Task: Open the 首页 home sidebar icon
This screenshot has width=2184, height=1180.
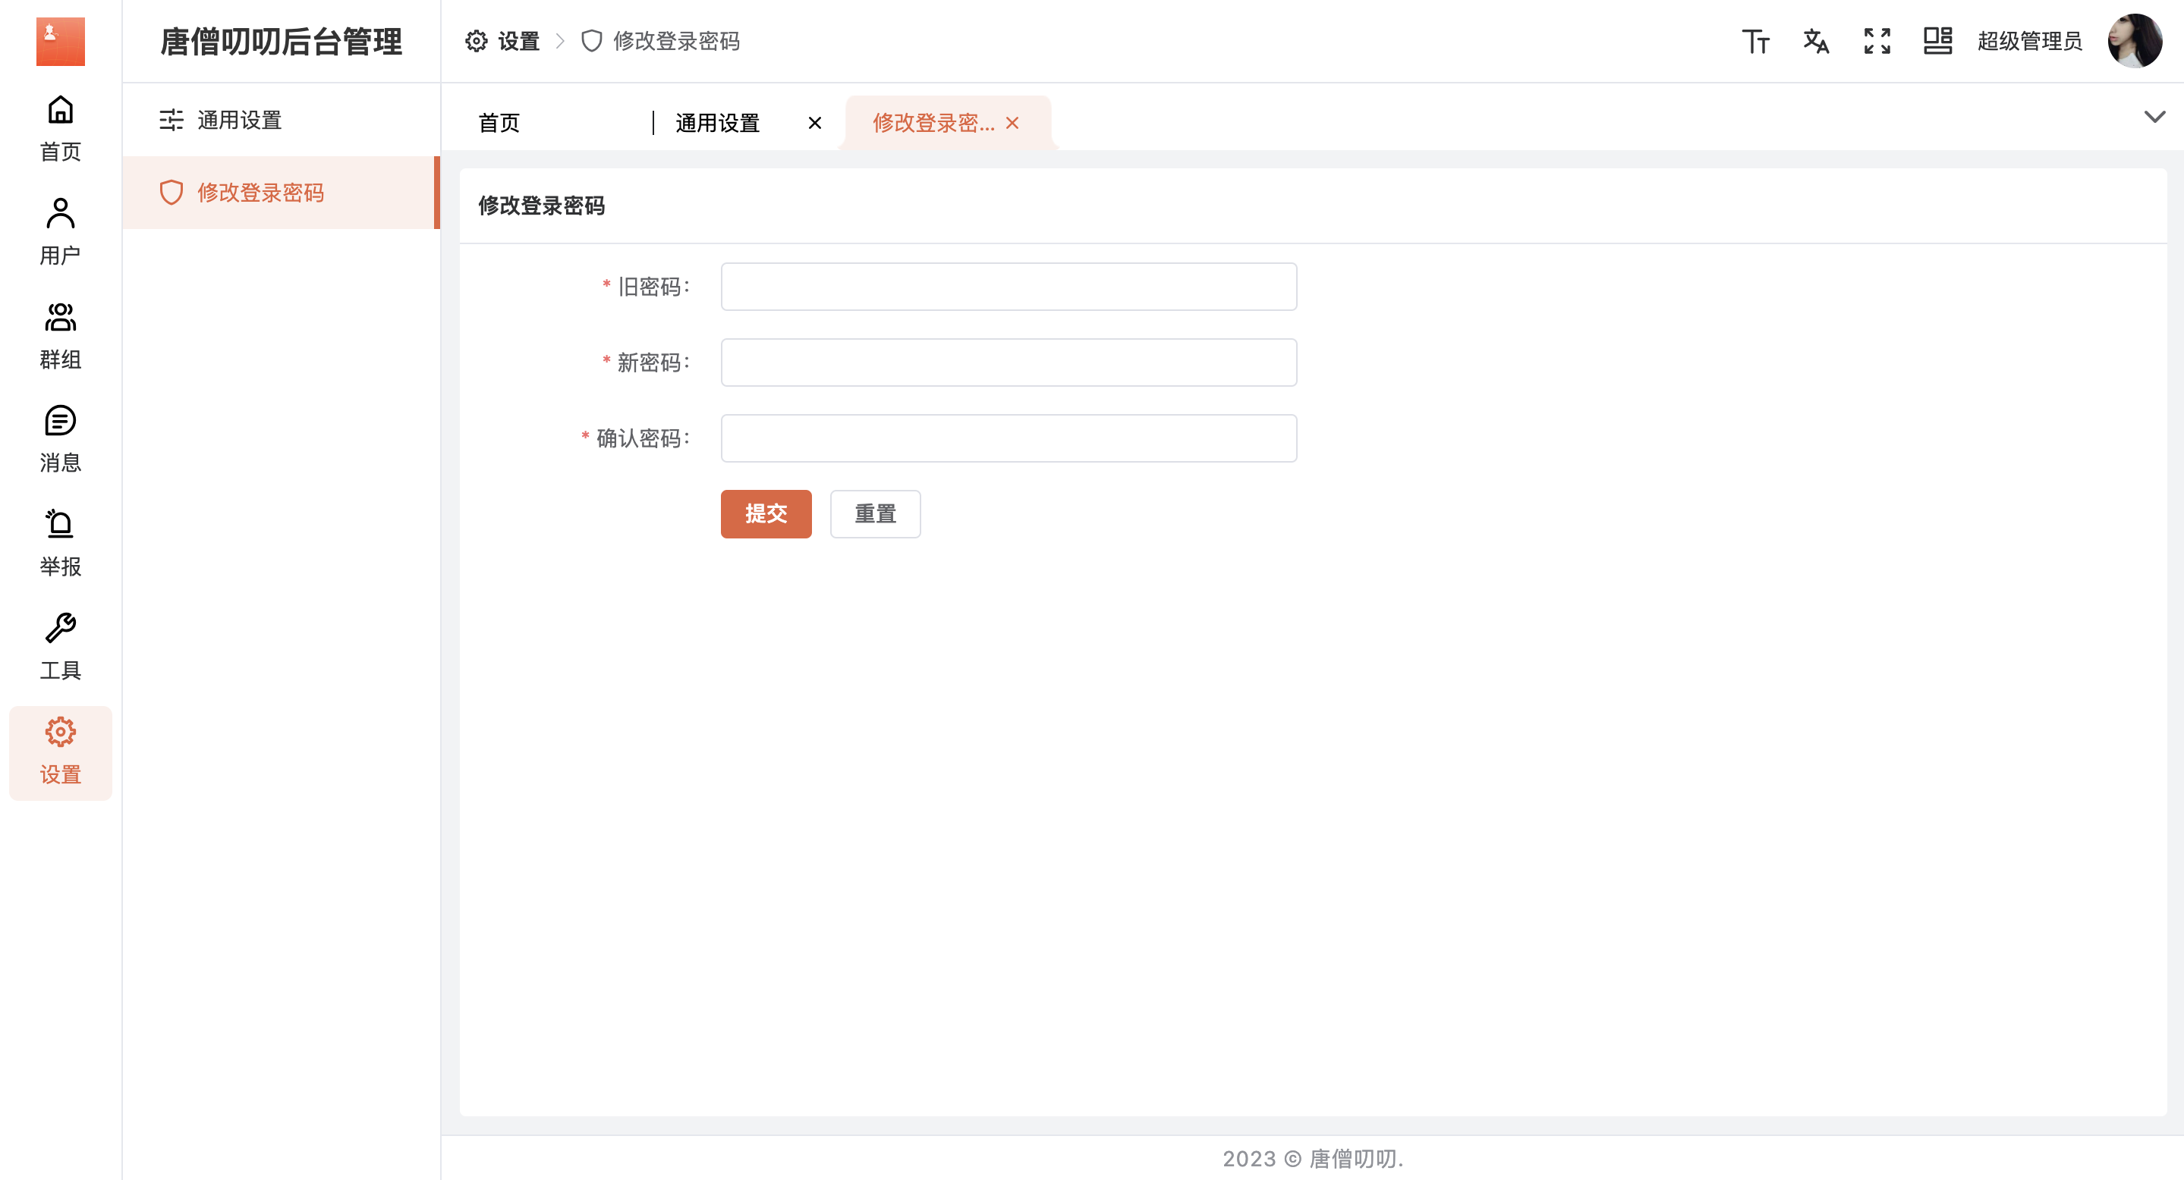Action: click(x=60, y=127)
